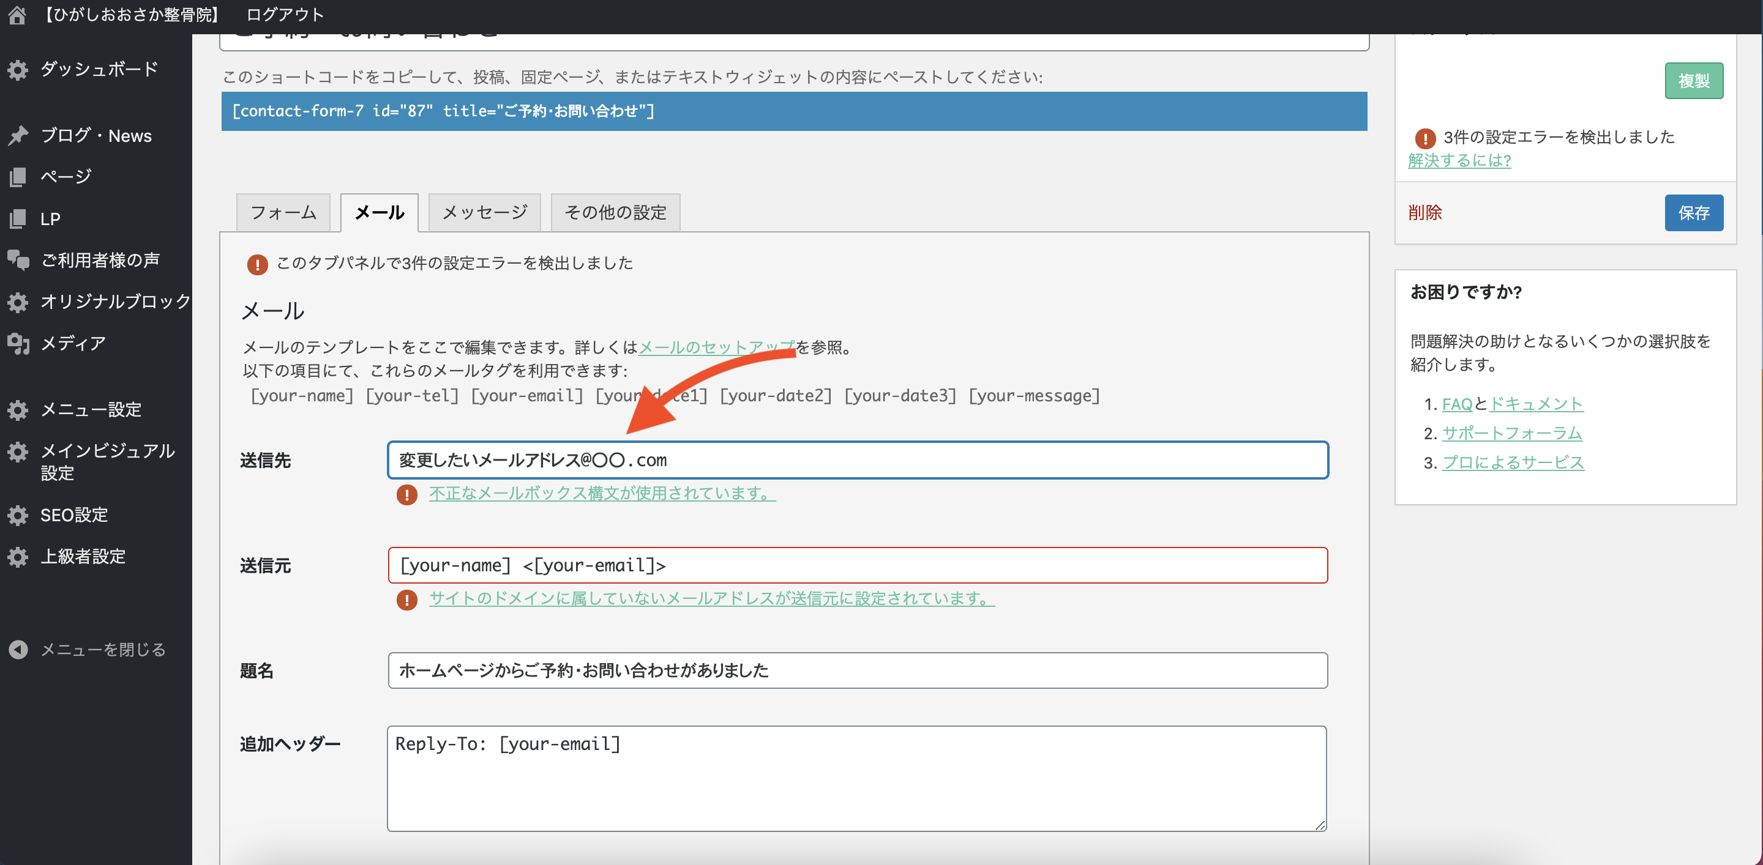The height and width of the screenshot is (865, 1763).
Task: Click the pages icon beside ページ
Action: coord(18,177)
